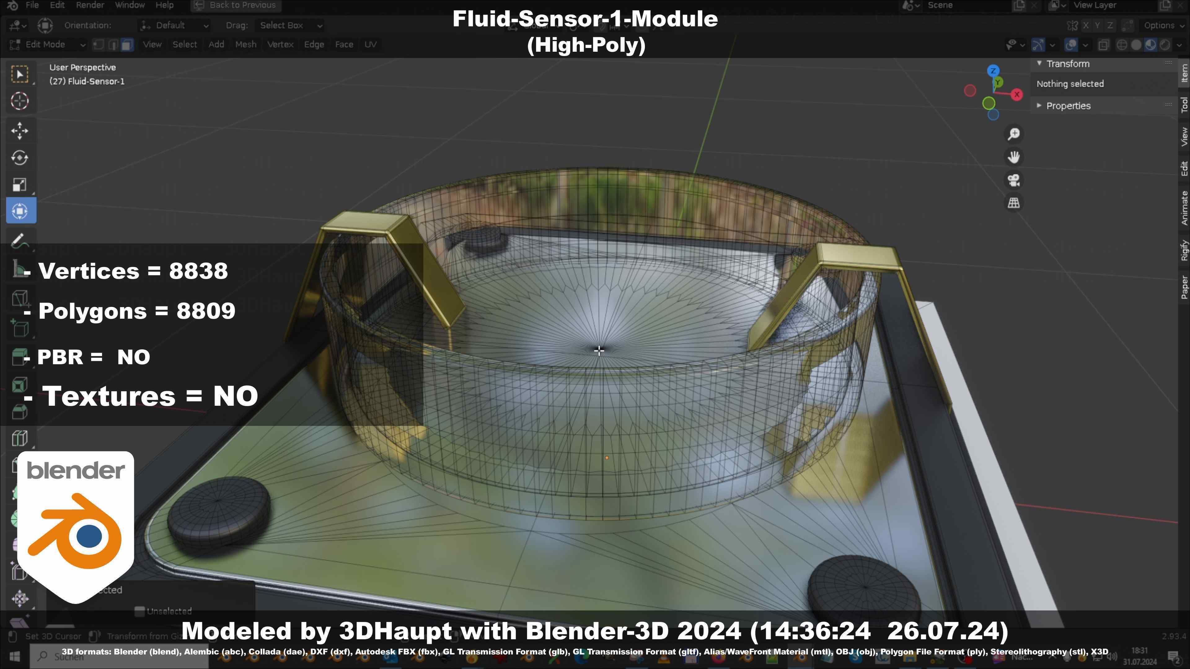Choose the Loop Cut tool
Viewport: 1190px width, 669px height.
tap(20, 438)
